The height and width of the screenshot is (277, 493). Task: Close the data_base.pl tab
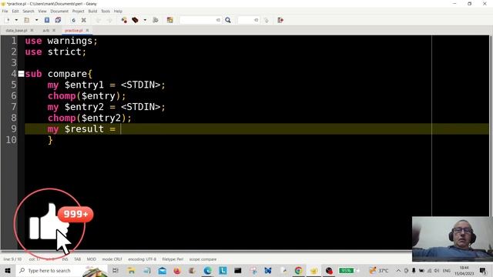tap(32, 31)
